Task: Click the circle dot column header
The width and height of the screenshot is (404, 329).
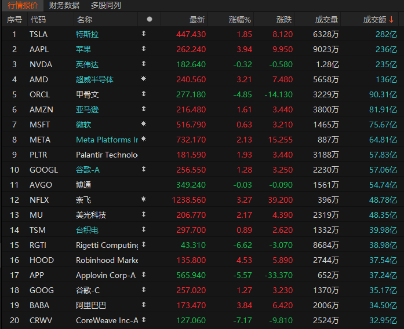Action: tap(150, 19)
